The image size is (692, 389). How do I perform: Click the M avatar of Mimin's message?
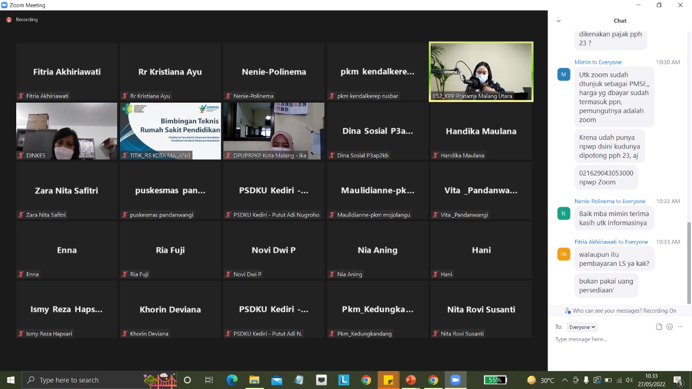[563, 75]
